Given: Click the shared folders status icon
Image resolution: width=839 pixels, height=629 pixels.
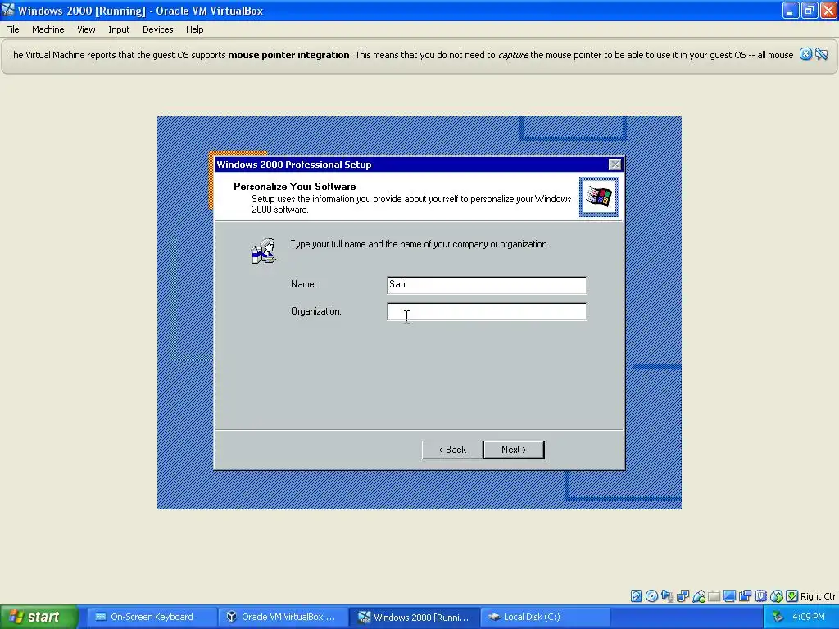Looking at the screenshot, I should (x=714, y=596).
